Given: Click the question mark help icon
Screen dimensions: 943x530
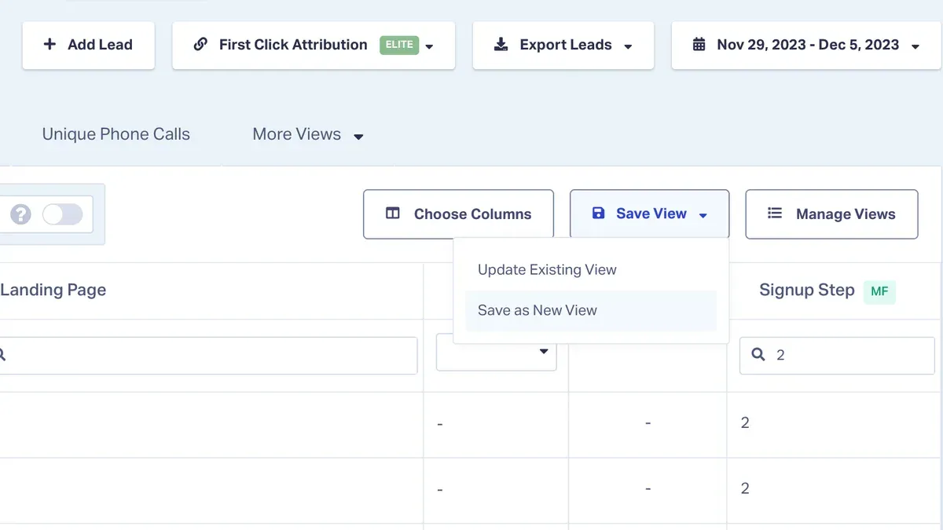Looking at the screenshot, I should (x=20, y=214).
